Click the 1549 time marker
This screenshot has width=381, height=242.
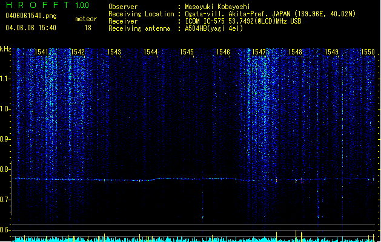point(332,52)
